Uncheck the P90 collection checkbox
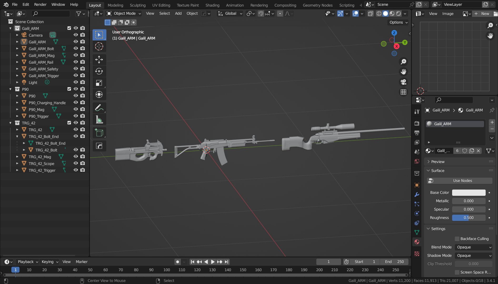Screen dimensions: 498x284 69,89
